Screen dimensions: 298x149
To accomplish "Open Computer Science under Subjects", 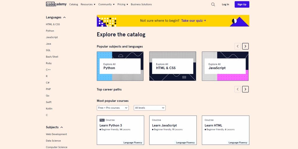I will tap(57, 147).
